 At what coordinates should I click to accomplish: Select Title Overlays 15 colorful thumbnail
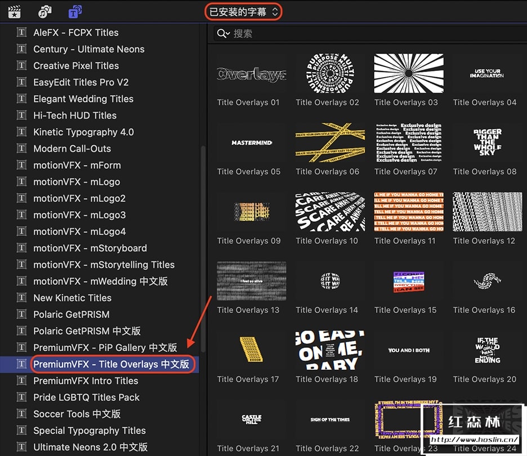pyautogui.click(x=409, y=281)
